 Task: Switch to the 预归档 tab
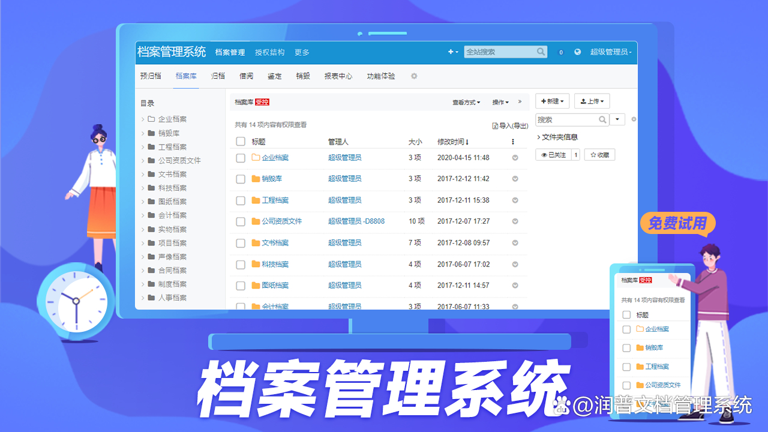(151, 76)
